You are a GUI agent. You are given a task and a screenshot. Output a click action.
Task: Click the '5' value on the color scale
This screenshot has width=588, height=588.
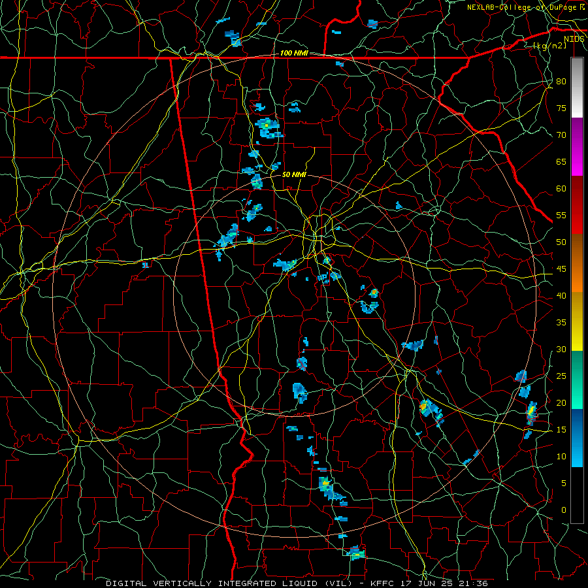pos(564,483)
